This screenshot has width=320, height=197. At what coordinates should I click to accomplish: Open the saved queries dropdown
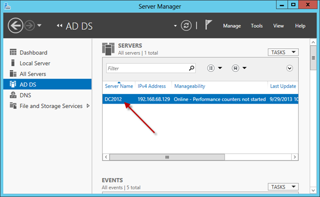coord(239,68)
